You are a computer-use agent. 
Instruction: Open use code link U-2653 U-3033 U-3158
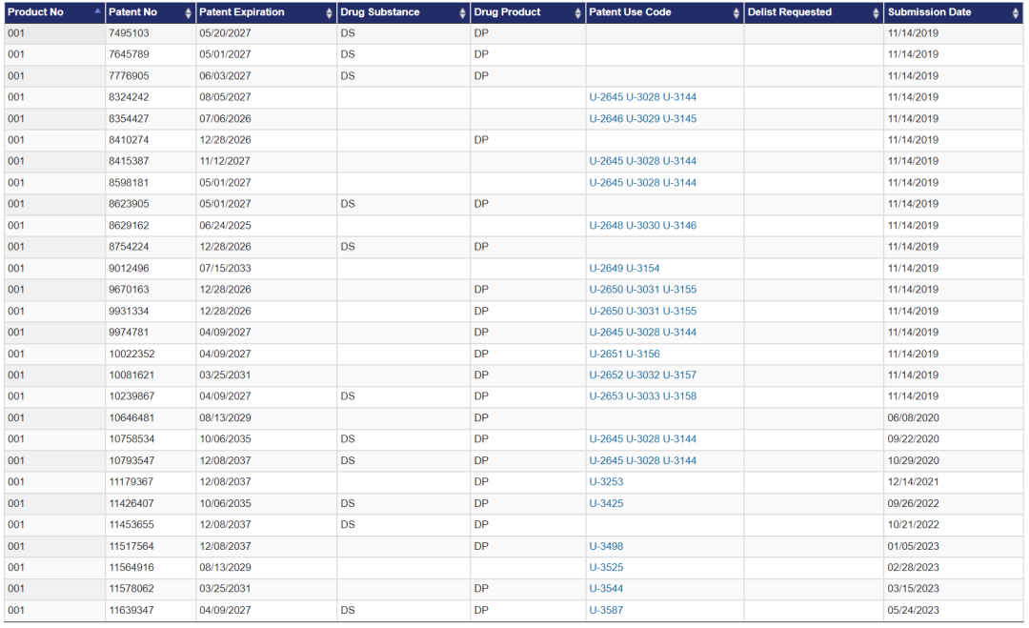(x=642, y=396)
